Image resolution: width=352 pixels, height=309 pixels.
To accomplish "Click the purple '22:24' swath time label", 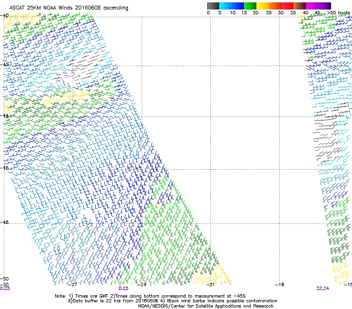I will 323,289.
